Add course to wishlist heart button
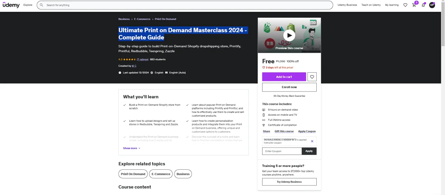The width and height of the screenshot is (445, 195). point(312,77)
